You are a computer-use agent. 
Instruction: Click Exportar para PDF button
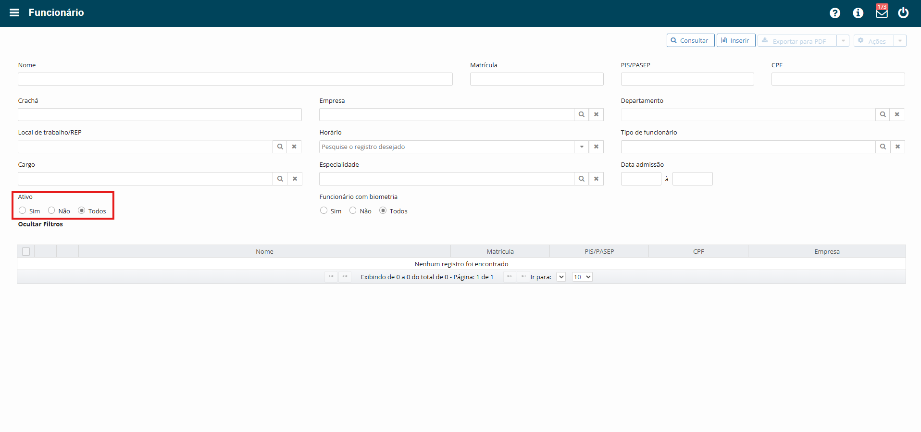[x=797, y=41]
